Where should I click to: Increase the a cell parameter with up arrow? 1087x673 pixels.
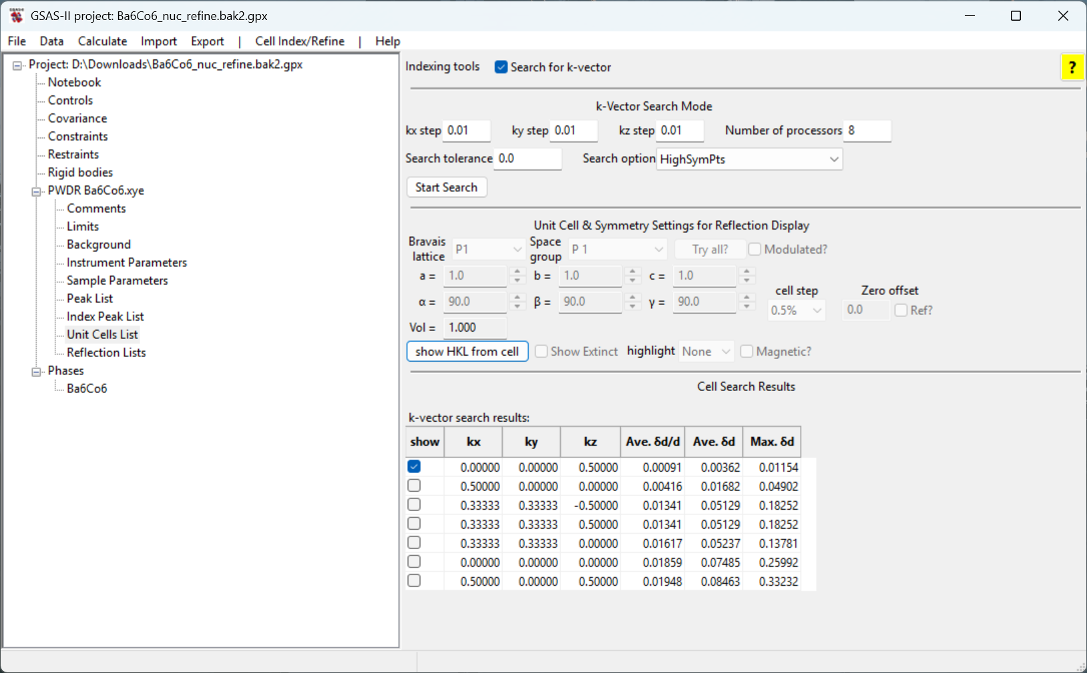[517, 271]
